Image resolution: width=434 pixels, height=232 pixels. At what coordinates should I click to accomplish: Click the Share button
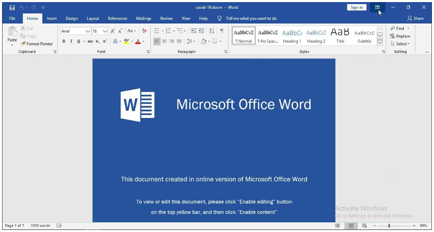pos(415,19)
